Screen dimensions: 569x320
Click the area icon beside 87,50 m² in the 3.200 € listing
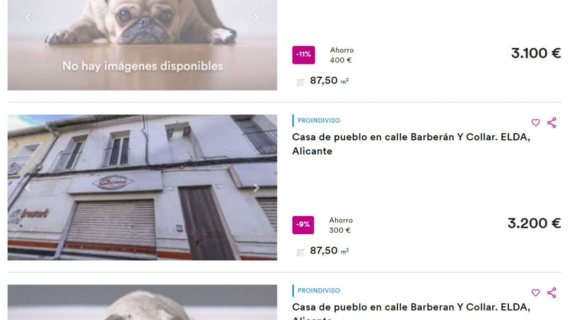[300, 253]
